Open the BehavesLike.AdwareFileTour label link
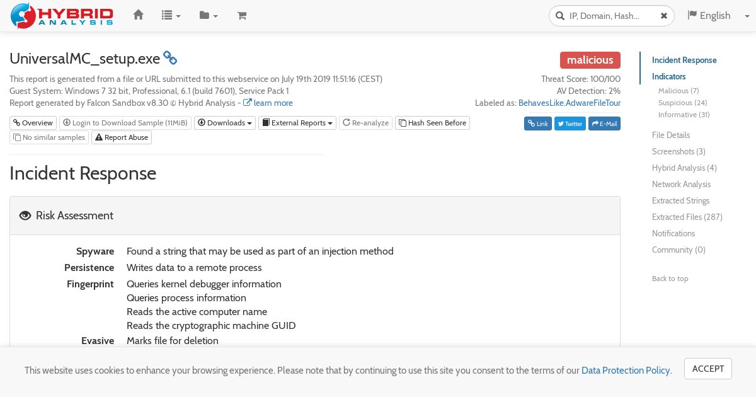756x397 pixels. (x=569, y=103)
